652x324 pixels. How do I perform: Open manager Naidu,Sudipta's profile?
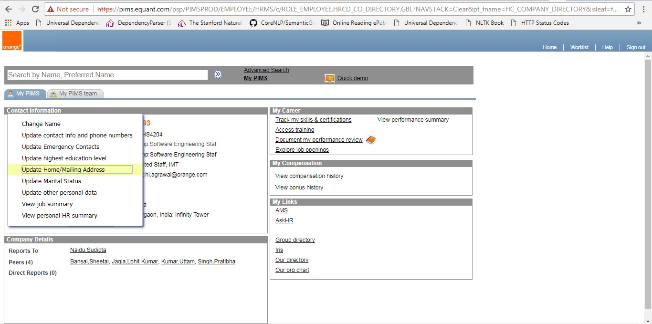88,250
